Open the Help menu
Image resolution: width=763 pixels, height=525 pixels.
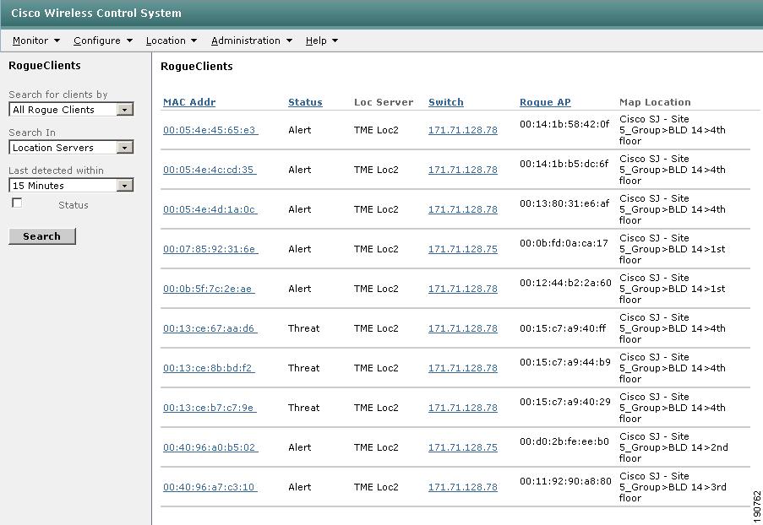(322, 41)
